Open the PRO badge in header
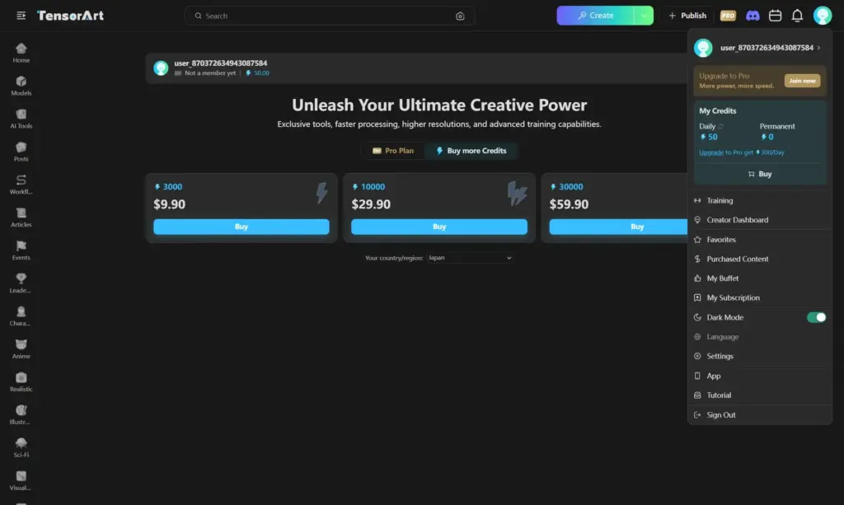844x505 pixels. [728, 16]
